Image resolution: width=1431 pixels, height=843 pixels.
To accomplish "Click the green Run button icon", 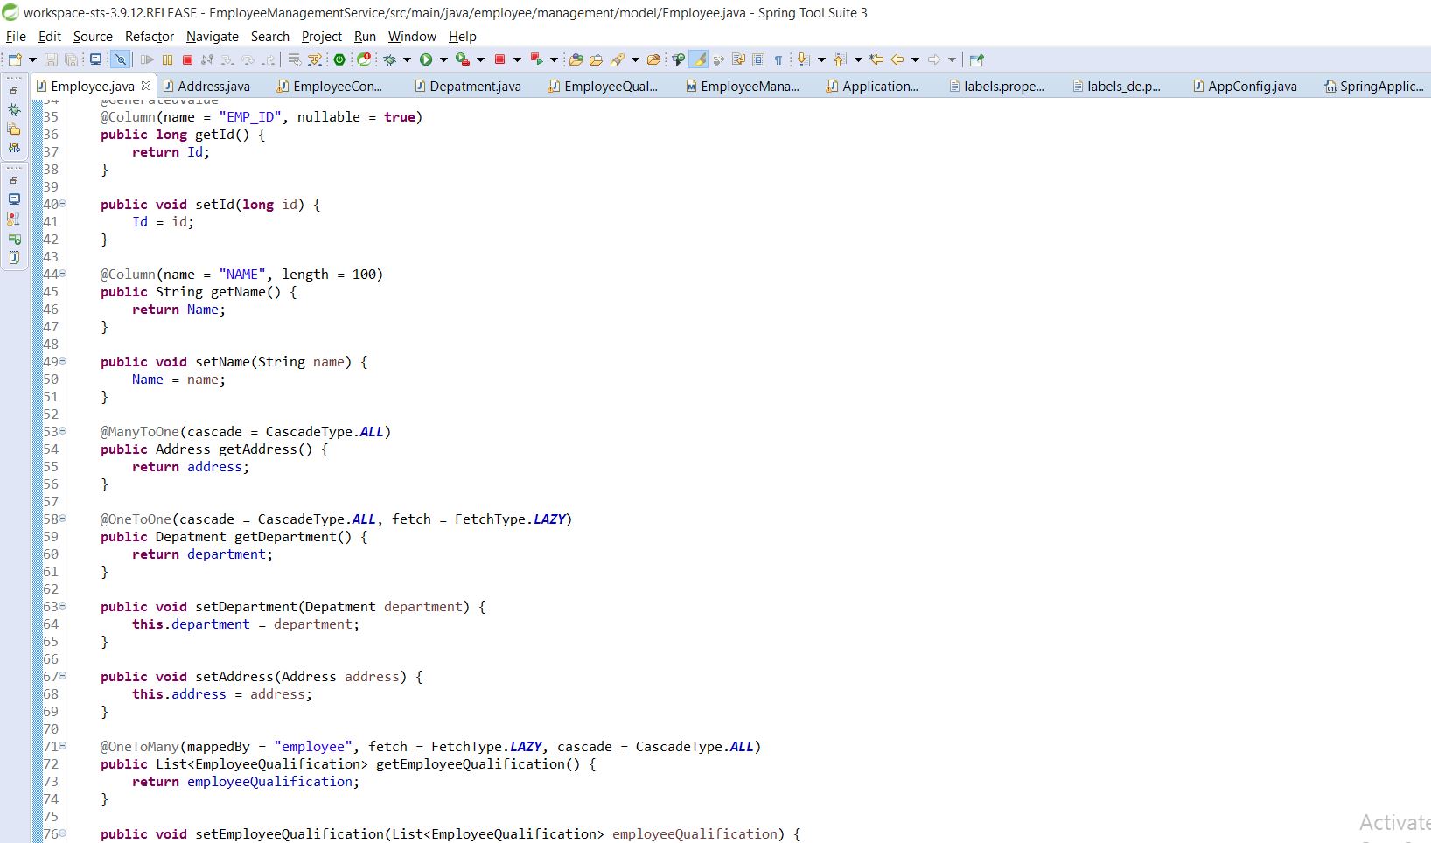I will coord(426,59).
